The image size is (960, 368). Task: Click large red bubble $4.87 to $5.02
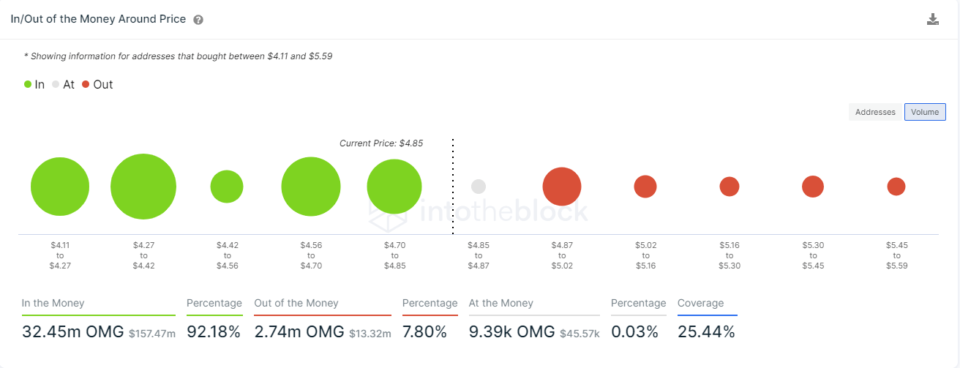pos(562,187)
